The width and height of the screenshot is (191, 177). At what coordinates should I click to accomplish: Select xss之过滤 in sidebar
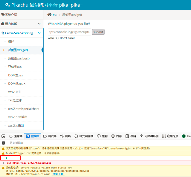tap(15, 100)
